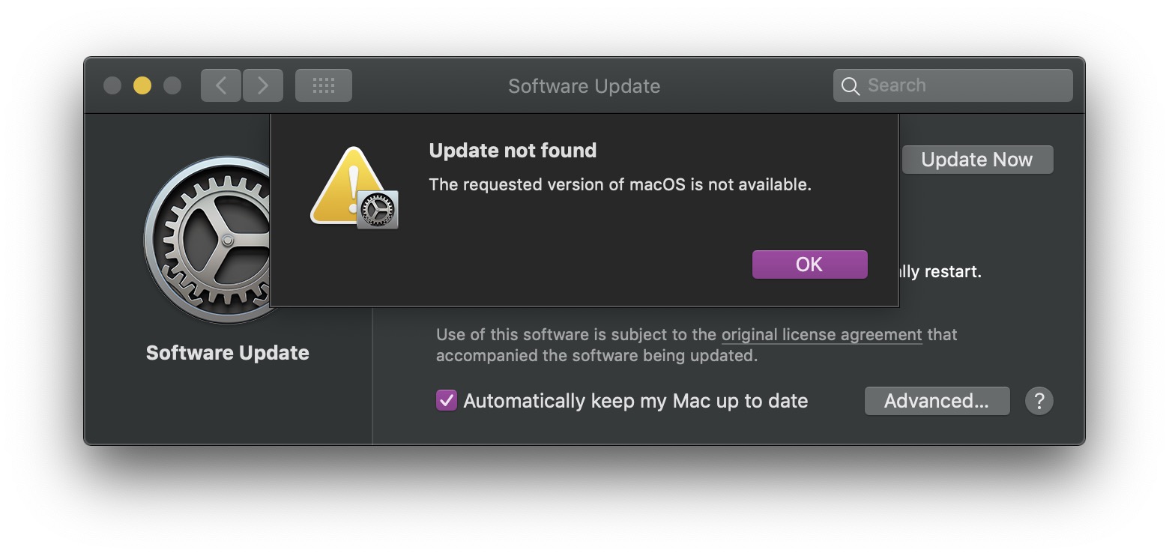Click the Update not found heading
1169x556 pixels.
[512, 151]
